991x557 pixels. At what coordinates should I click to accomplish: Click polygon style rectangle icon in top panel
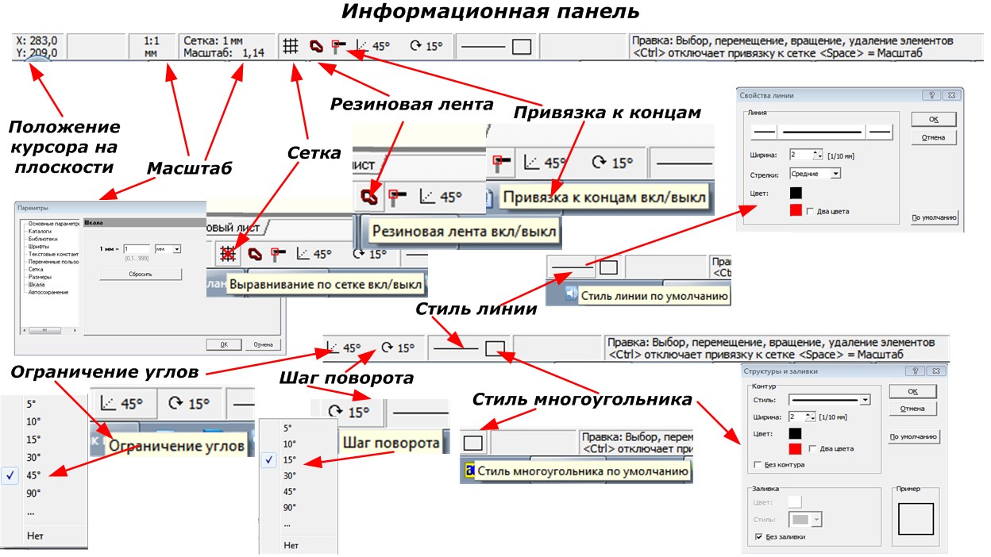pos(521,46)
